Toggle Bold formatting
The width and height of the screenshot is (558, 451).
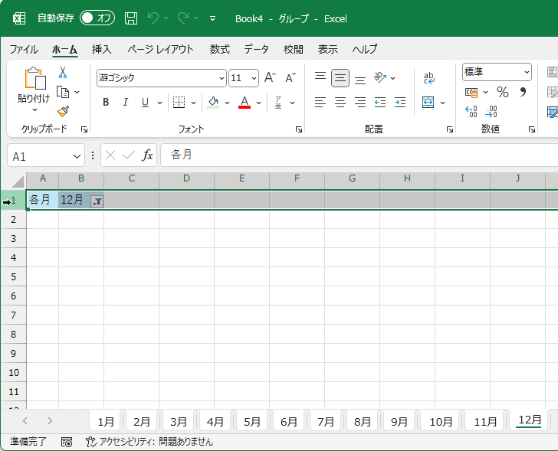106,103
